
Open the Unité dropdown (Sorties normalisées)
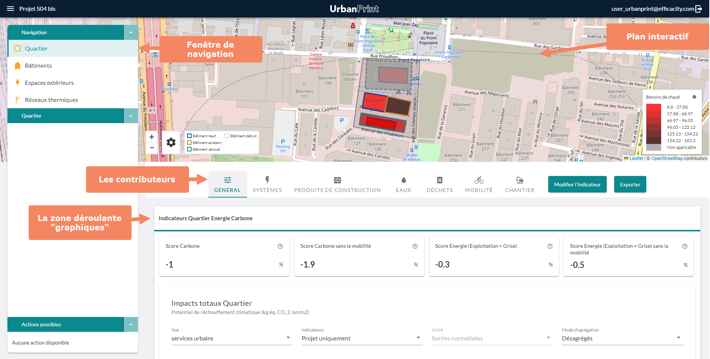[492, 338]
